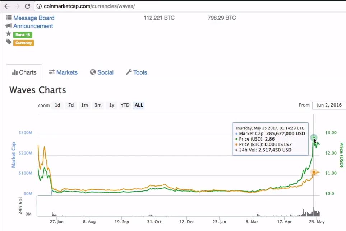
Task: Click the globe icon on Social tab
Action: 93,72
